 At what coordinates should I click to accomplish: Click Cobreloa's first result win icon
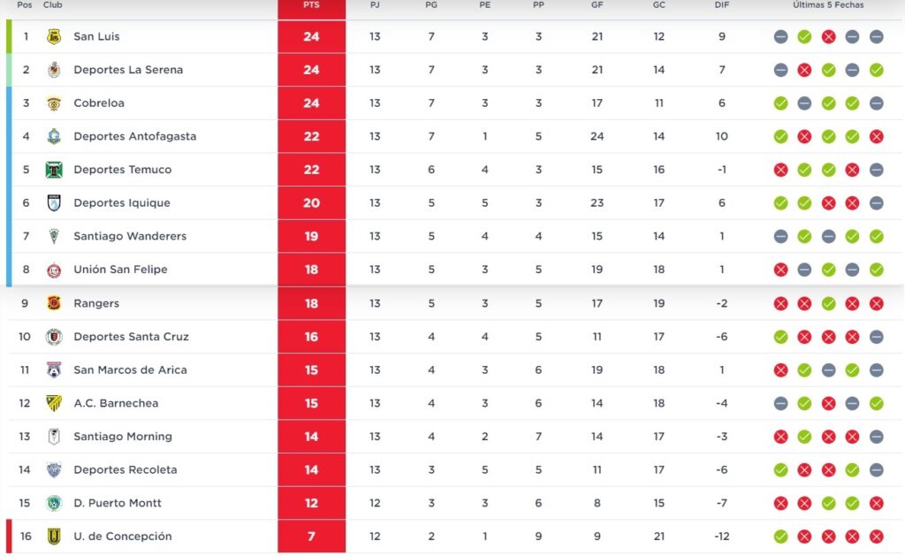[780, 103]
